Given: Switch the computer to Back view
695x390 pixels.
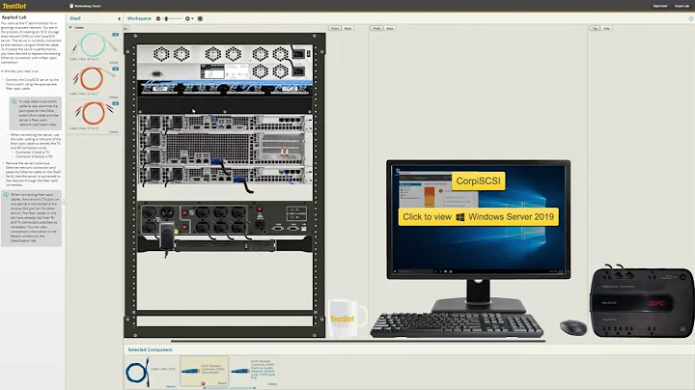Looking at the screenshot, I should coord(390,28).
